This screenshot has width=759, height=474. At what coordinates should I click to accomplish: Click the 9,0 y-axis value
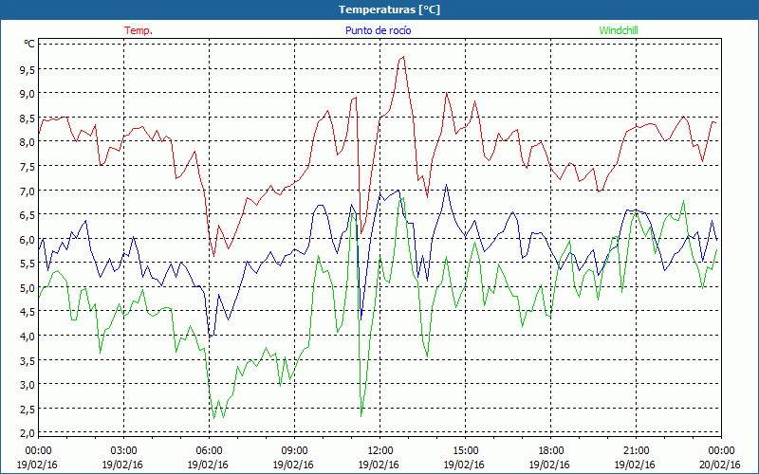(28, 94)
